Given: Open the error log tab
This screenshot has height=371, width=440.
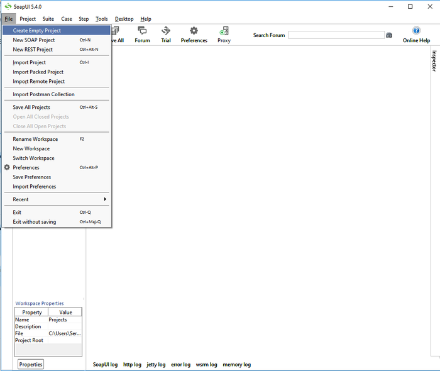Looking at the screenshot, I should (181, 364).
